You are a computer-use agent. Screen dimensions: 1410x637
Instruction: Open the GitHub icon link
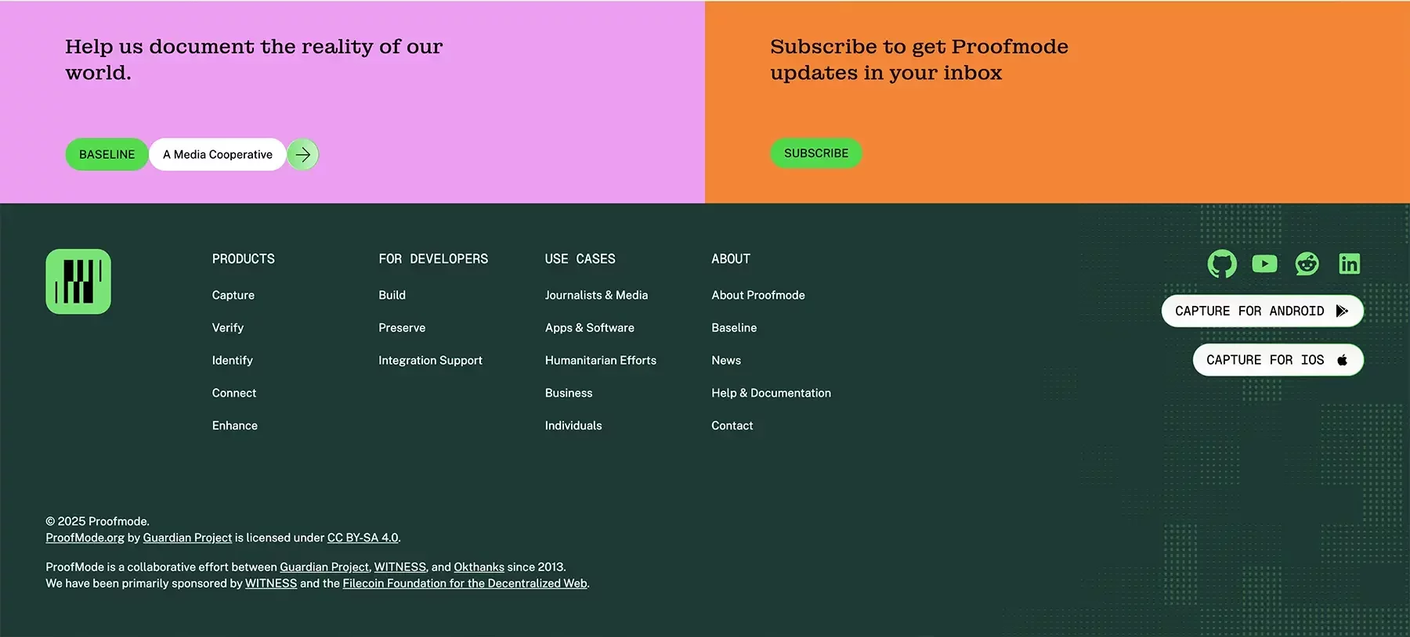coord(1222,265)
